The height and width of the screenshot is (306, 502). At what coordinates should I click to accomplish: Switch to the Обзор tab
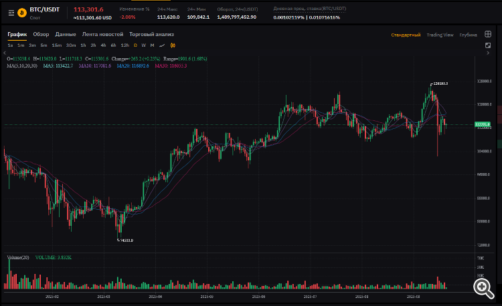tap(41, 34)
